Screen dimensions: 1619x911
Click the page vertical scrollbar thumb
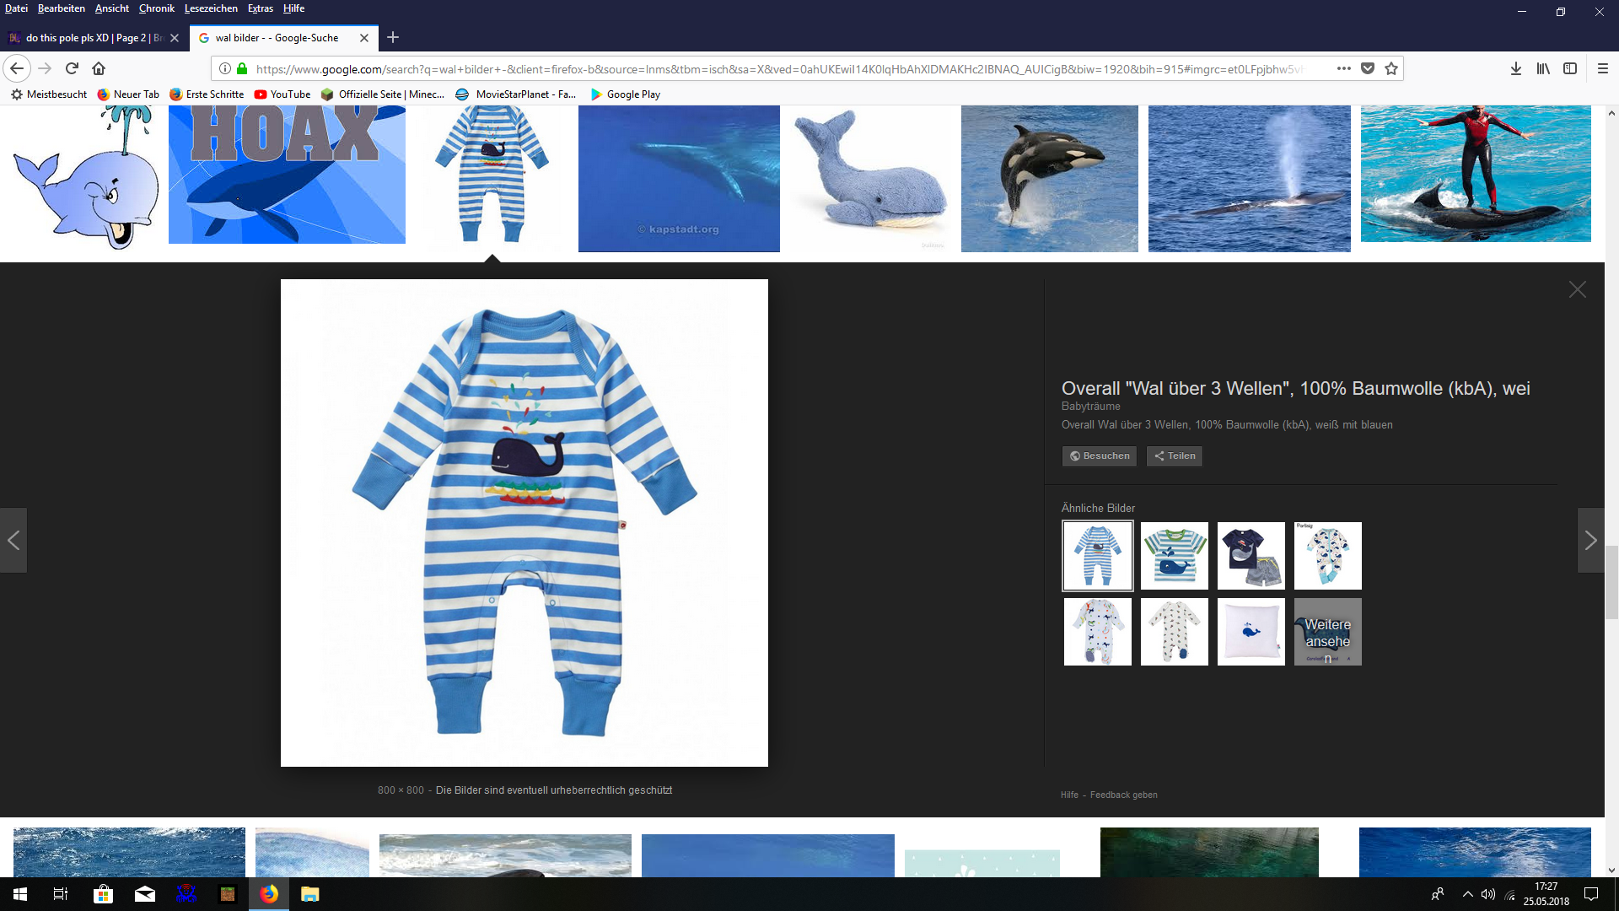[1611, 582]
